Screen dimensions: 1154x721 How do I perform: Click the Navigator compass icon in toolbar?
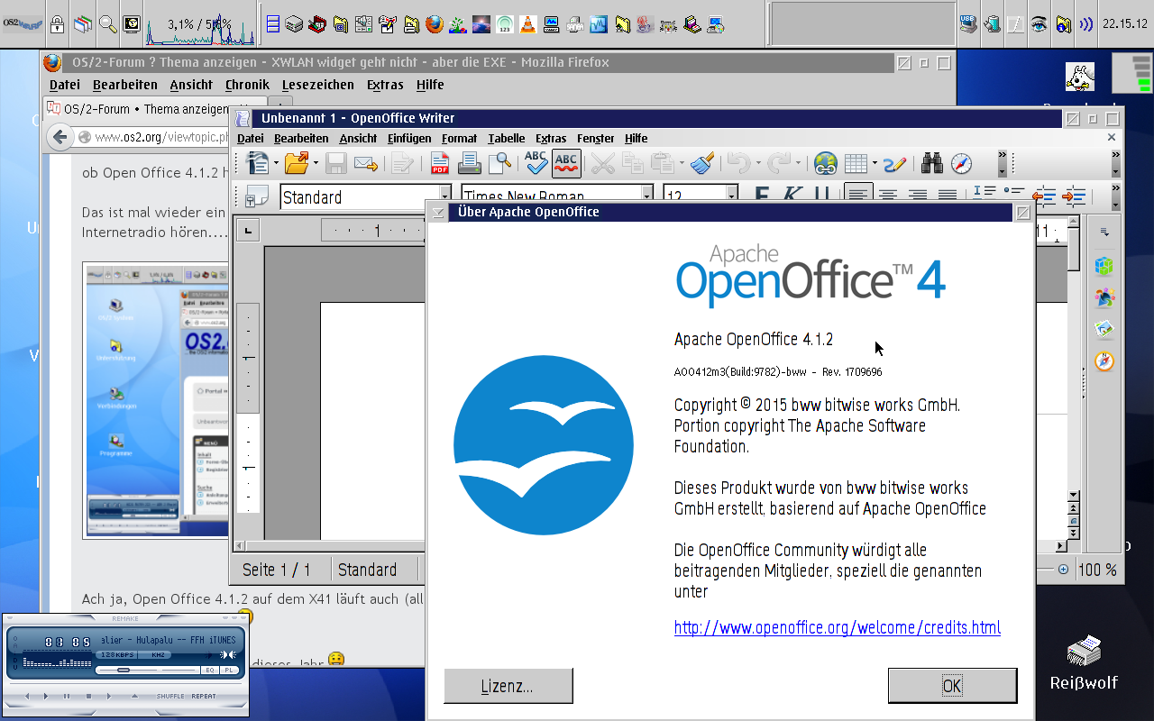962,163
